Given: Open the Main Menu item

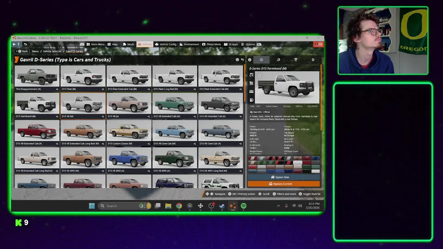Looking at the screenshot, I should click(x=96, y=44).
